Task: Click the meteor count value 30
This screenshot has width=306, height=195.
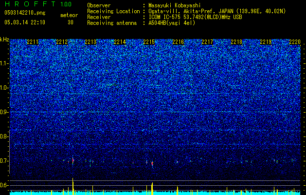Action: coord(71,22)
